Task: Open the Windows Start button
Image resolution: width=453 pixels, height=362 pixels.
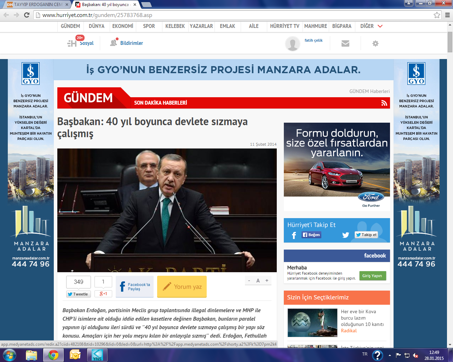Action: [10, 355]
